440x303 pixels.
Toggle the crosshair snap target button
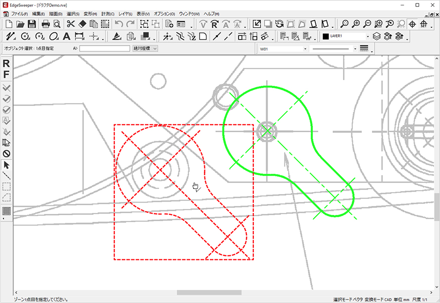pyautogui.click(x=412, y=24)
